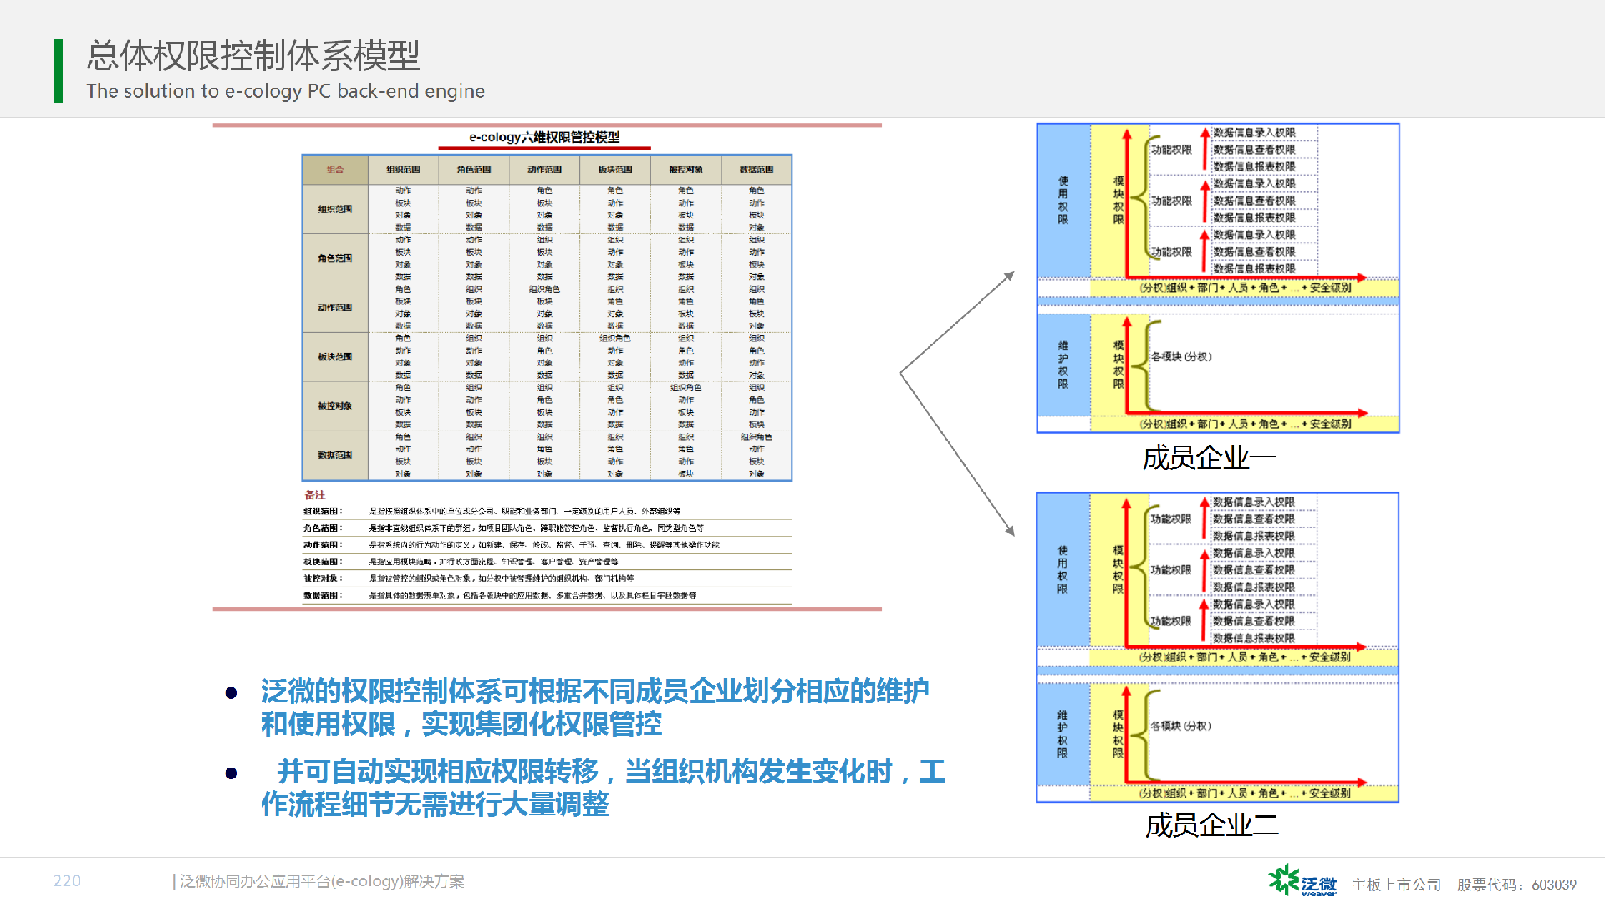Click the 角色范围 column header in the table

(x=474, y=169)
